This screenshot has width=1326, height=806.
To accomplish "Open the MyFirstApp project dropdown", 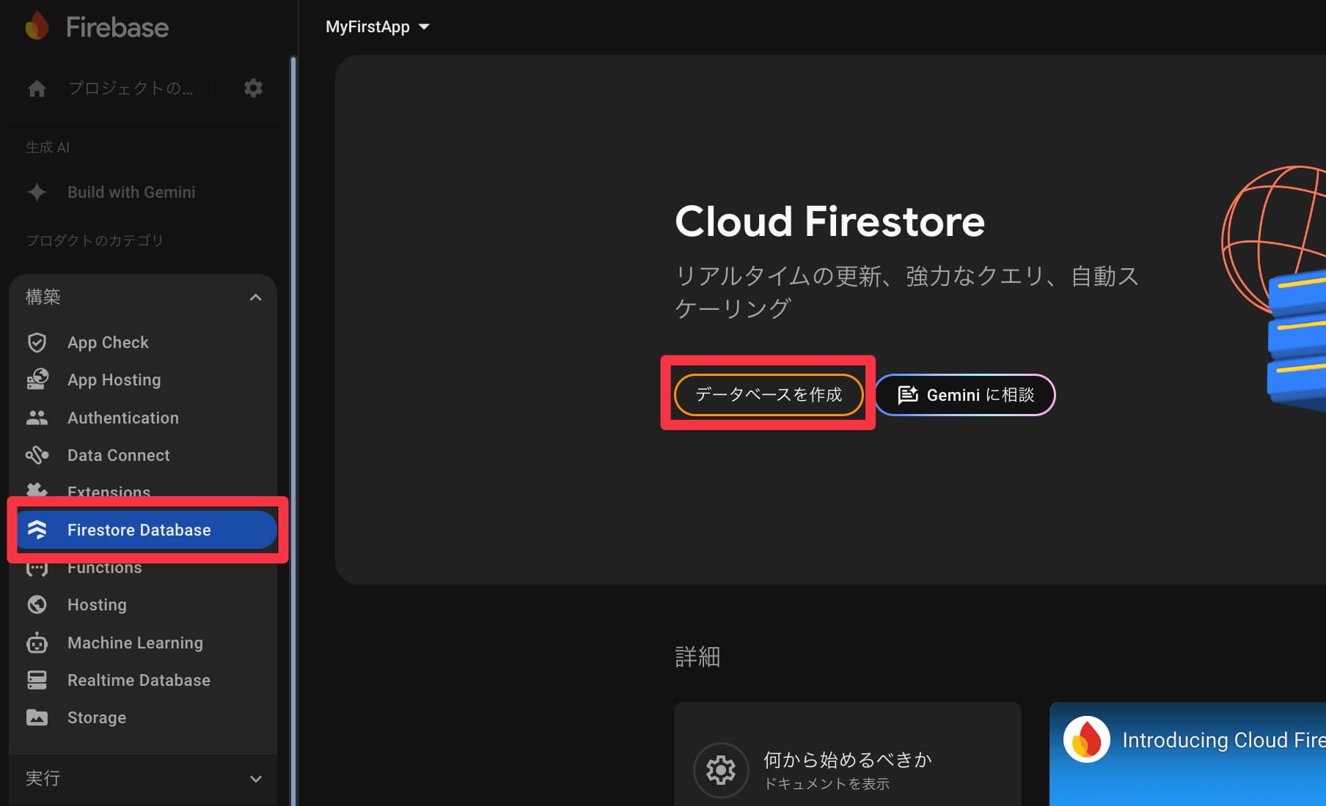I will (377, 27).
